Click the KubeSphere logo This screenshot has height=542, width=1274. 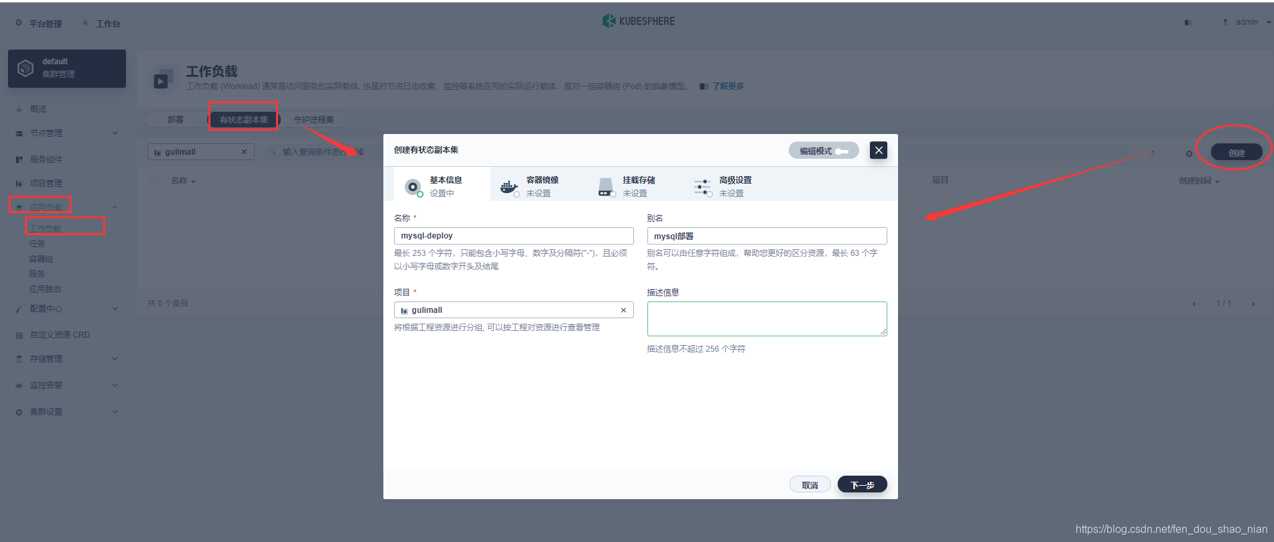point(638,21)
